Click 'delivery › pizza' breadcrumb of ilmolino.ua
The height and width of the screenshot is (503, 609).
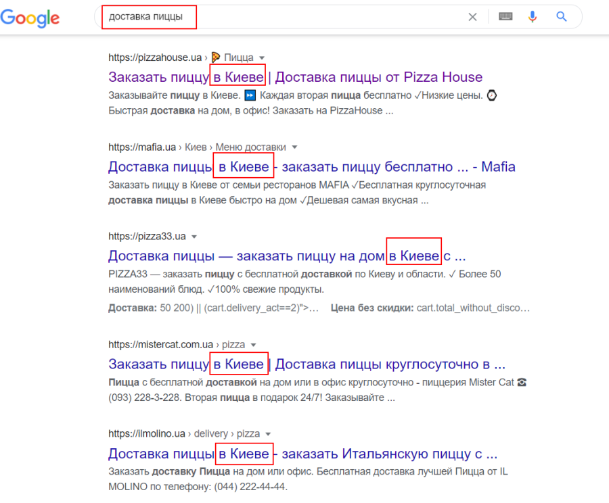227,433
